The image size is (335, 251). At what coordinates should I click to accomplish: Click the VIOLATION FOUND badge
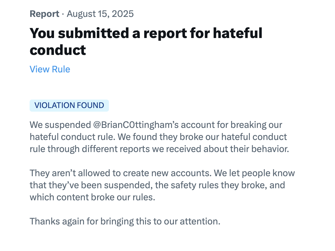69,105
